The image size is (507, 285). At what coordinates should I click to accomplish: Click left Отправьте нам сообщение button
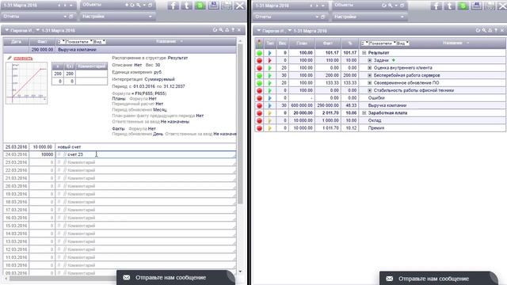coord(175,278)
